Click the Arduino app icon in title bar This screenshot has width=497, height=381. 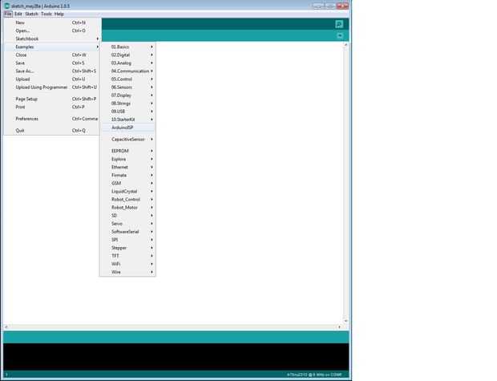click(x=7, y=6)
